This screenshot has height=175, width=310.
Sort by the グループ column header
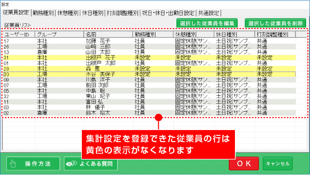tap(60, 34)
